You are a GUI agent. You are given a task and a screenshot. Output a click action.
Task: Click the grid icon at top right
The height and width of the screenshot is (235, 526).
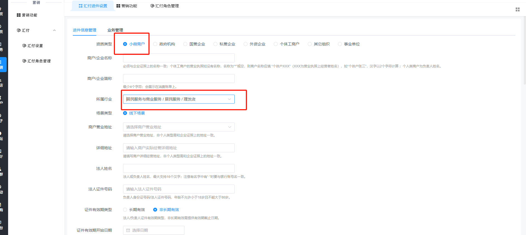click(x=517, y=9)
